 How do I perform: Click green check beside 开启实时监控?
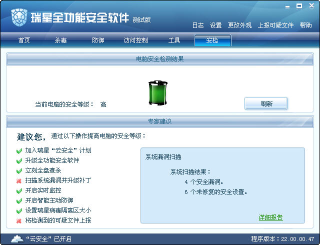(x=19, y=191)
